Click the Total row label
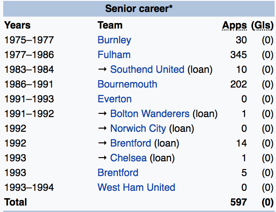Screen dimensions: 276x212 coord(16,202)
